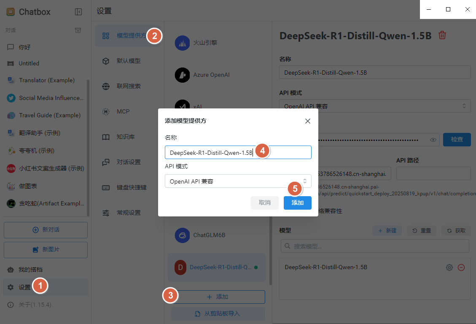Image resolution: width=476 pixels, height=324 pixels.
Task: Toggle API key visibility eye icon
Action: pyautogui.click(x=433, y=140)
